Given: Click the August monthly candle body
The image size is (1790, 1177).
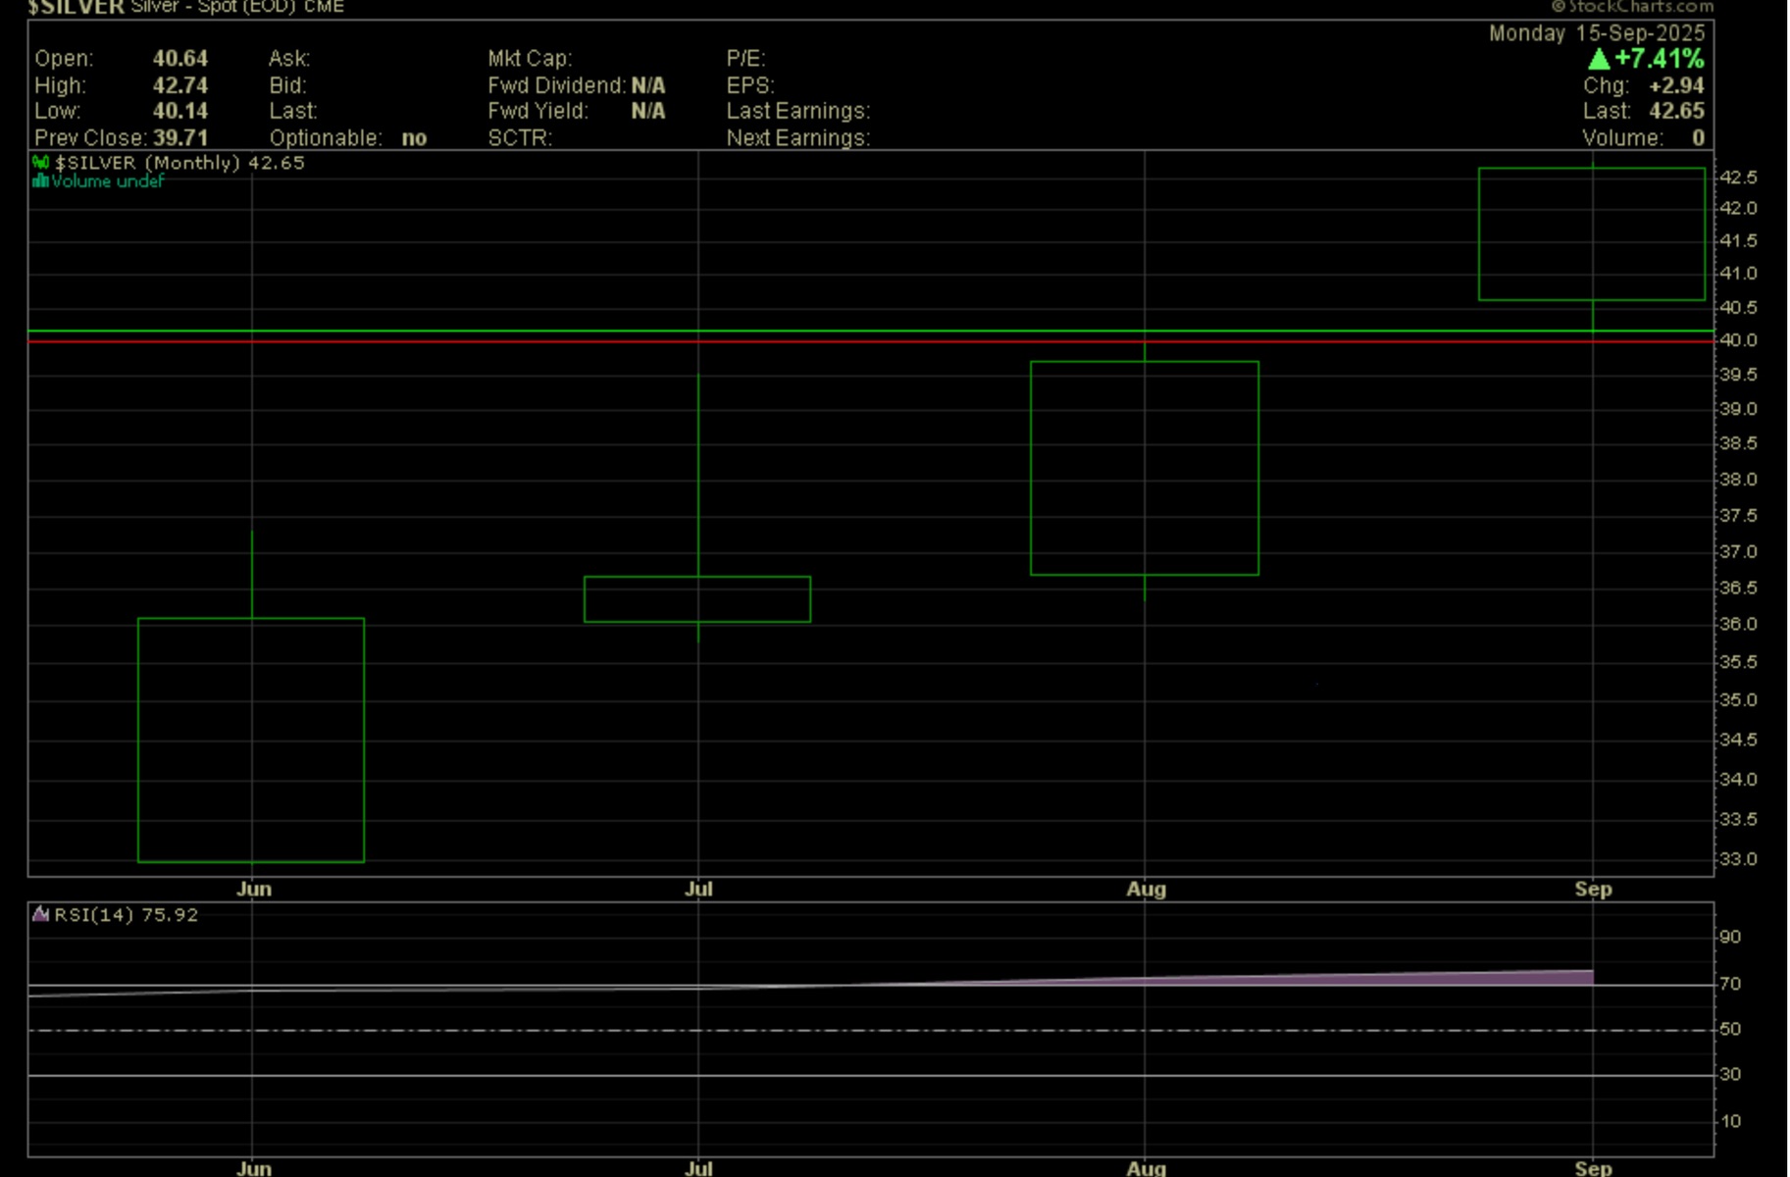Looking at the screenshot, I should (1145, 469).
